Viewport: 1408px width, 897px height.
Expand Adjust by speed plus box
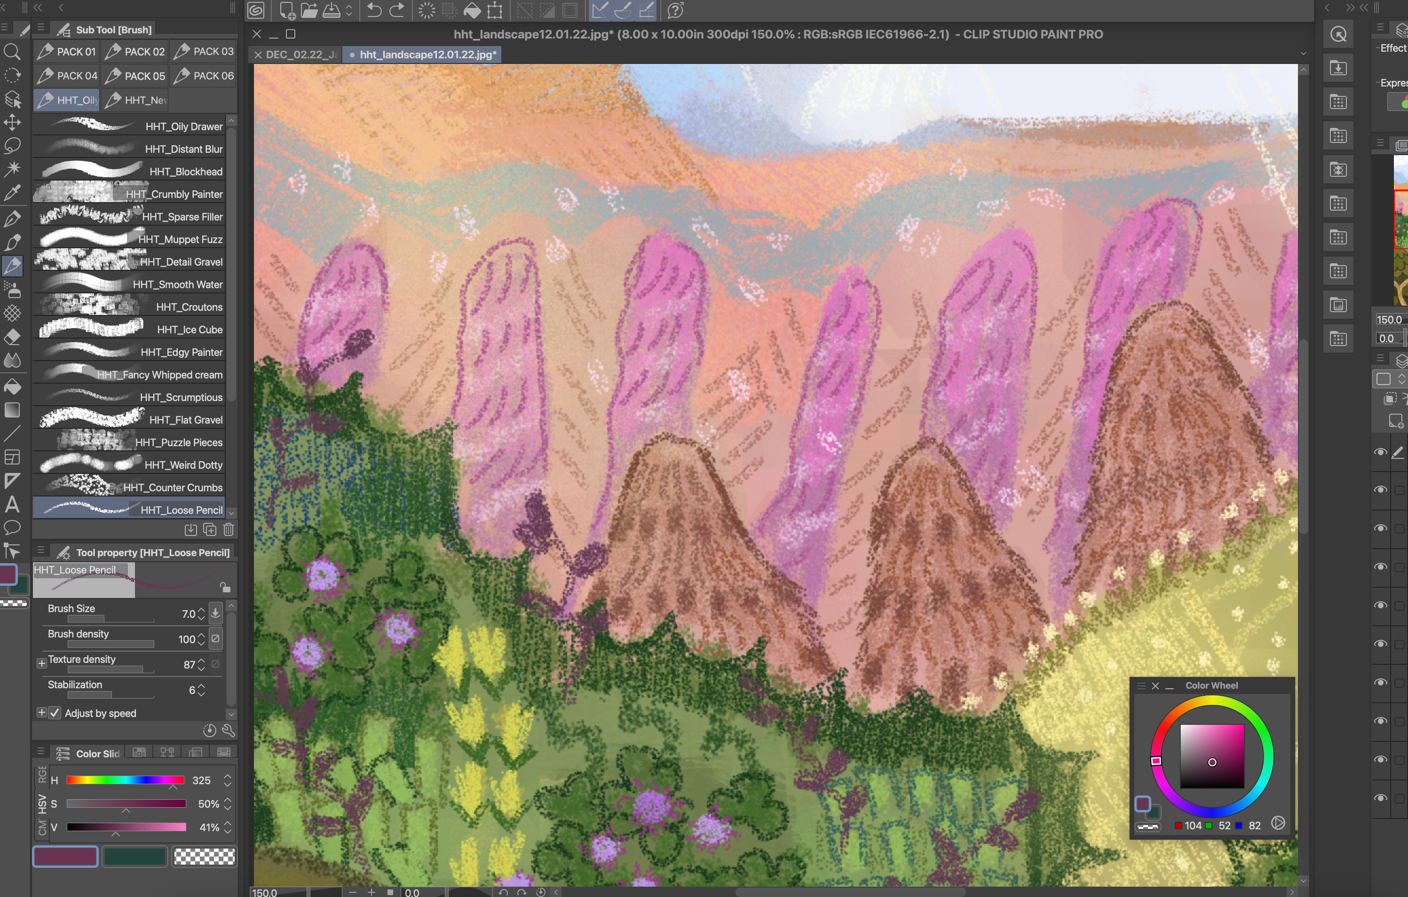click(x=41, y=712)
